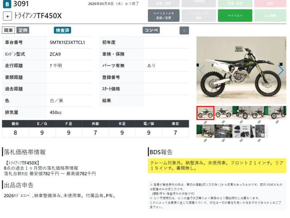290x218 pixels.
Task: Click the 落札価格帯情報 heading
Action: [25, 152]
